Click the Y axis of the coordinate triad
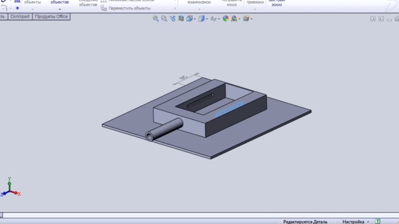The width and height of the screenshot is (399, 224). 9,184
